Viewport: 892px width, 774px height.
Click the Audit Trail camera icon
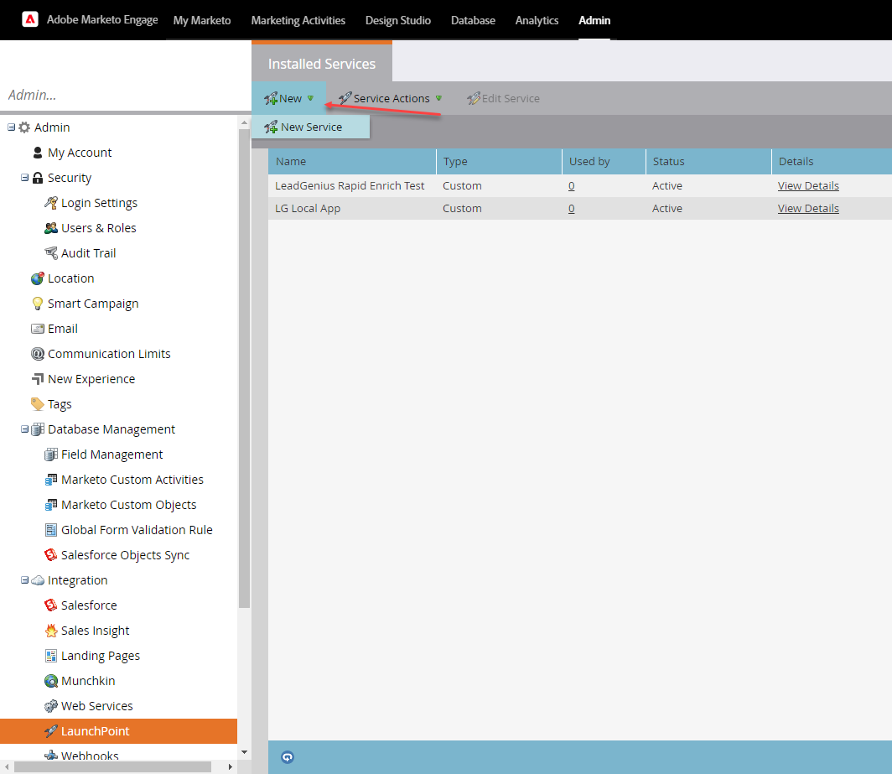51,253
